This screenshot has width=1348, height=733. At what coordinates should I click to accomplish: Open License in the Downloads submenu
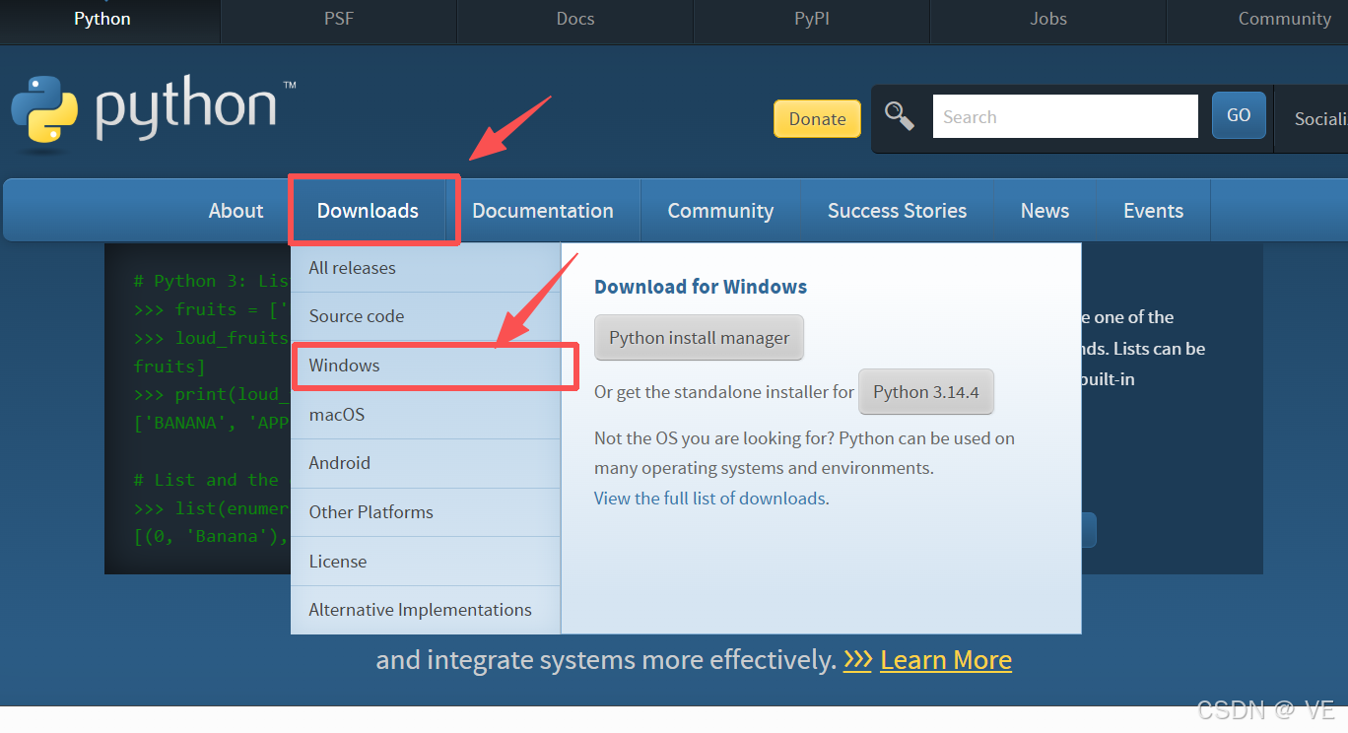[x=426, y=562]
